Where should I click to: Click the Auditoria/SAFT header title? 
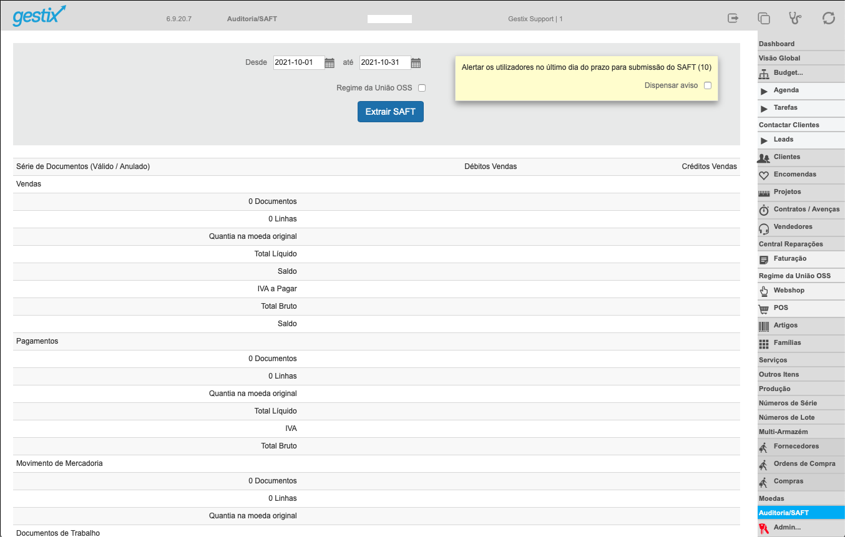point(252,19)
